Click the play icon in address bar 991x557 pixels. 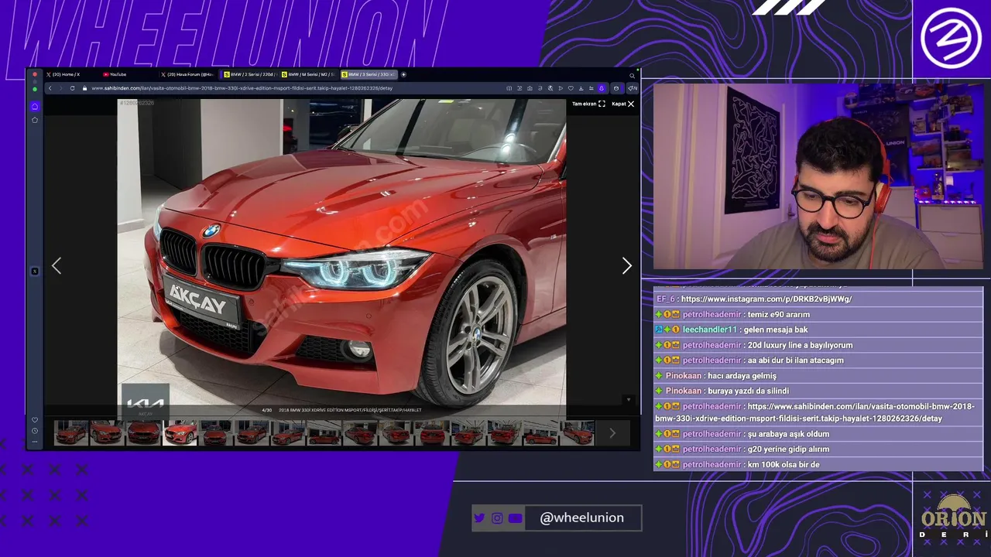tap(561, 88)
